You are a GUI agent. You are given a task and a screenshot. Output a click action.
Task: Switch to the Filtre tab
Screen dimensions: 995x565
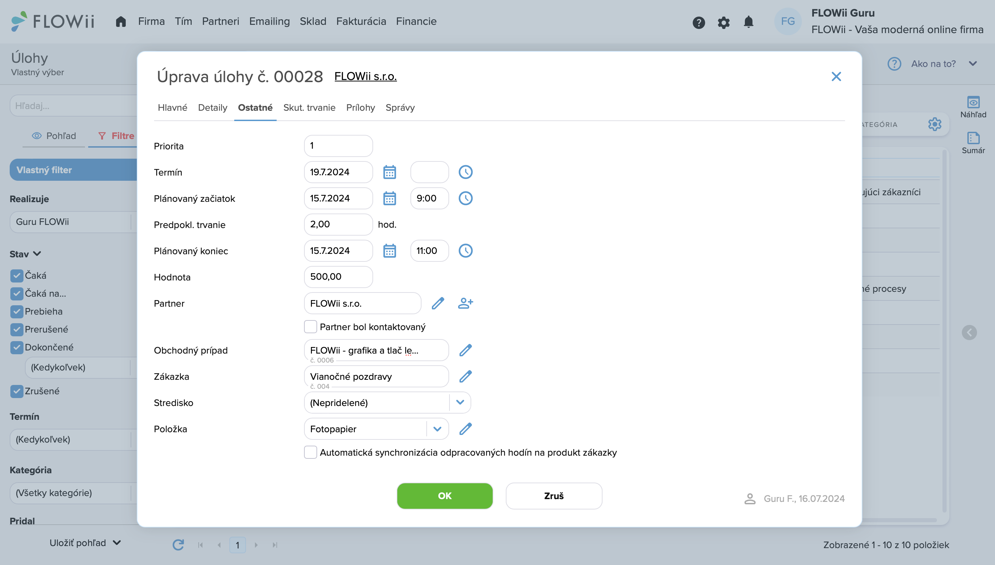(116, 136)
